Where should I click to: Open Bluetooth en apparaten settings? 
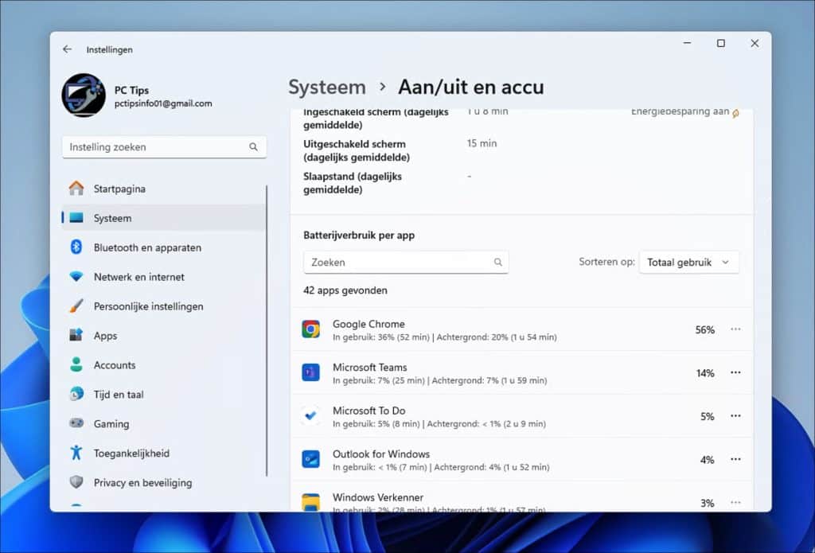(x=164, y=247)
